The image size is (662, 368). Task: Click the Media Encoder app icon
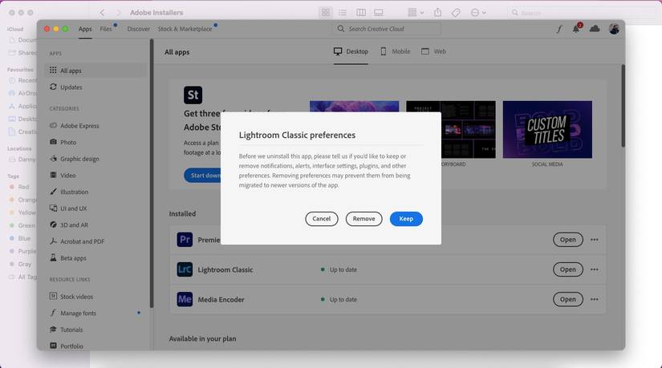pos(185,299)
